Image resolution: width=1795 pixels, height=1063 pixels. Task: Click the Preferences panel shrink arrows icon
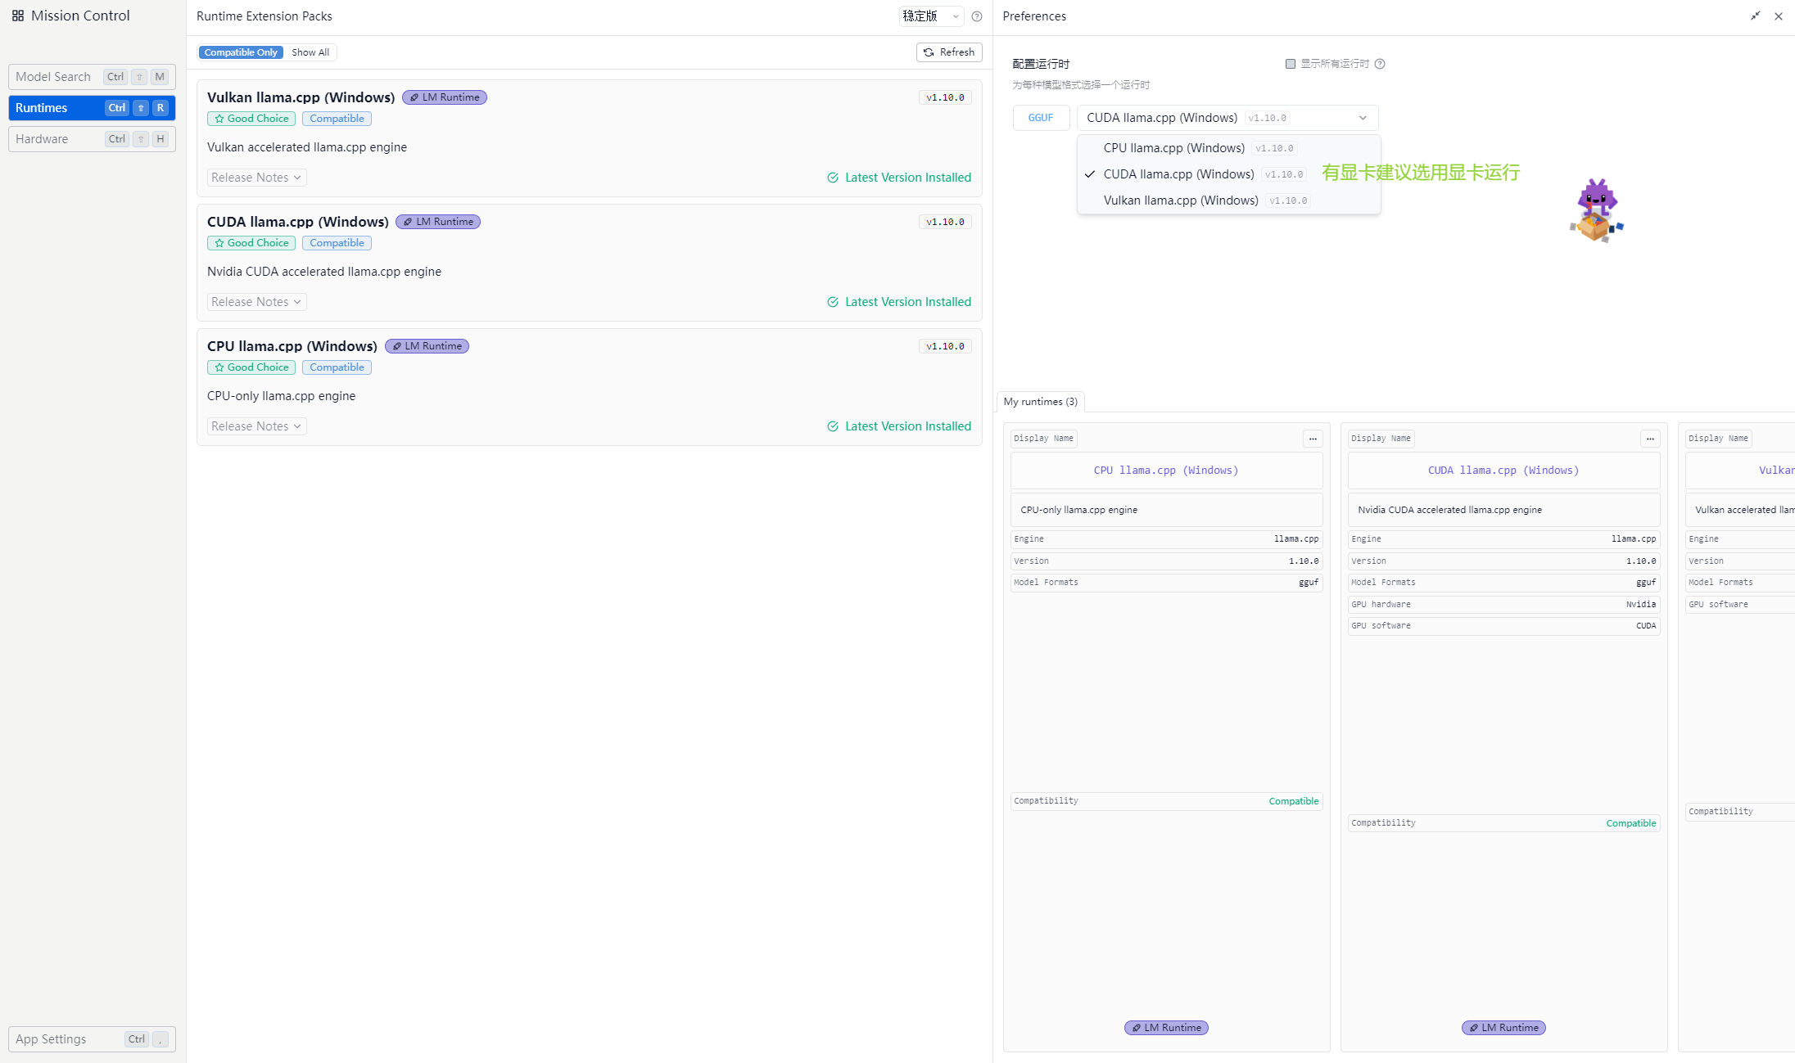[x=1756, y=16]
